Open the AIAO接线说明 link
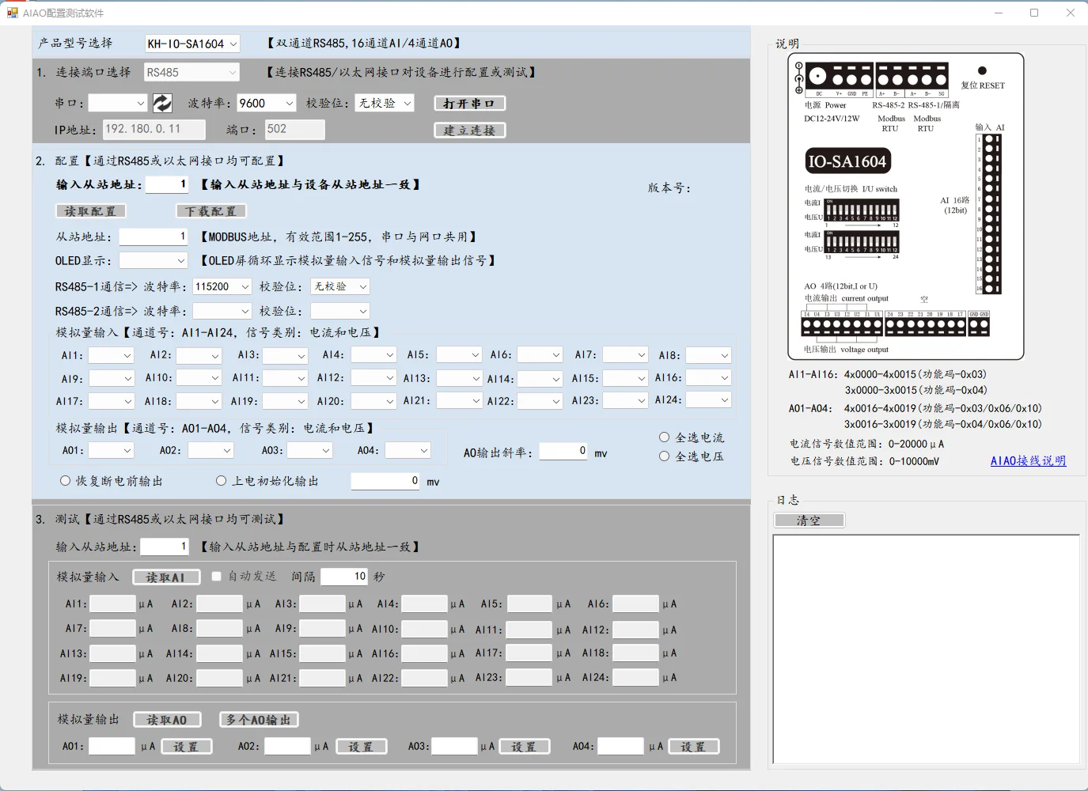 coord(1028,460)
